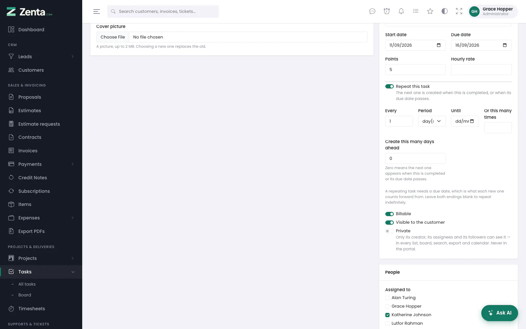
Task: Enable the Private switch
Action: 390,231
